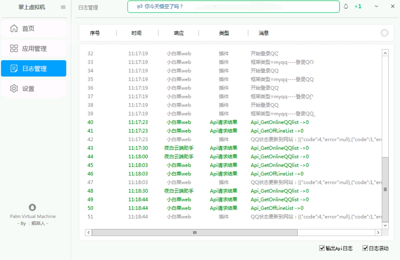This screenshot has width=400, height=260.
Task: Open the 日志管理 sidebar menu item
Action: pyautogui.click(x=34, y=68)
